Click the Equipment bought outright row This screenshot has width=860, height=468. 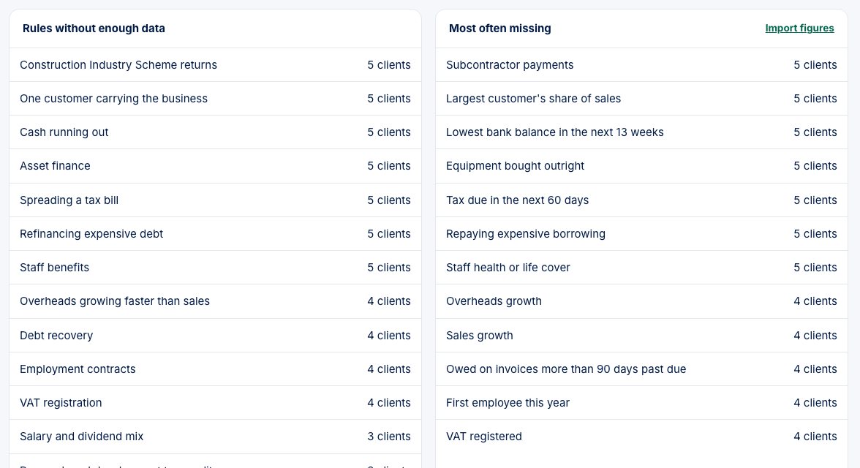tap(641, 166)
